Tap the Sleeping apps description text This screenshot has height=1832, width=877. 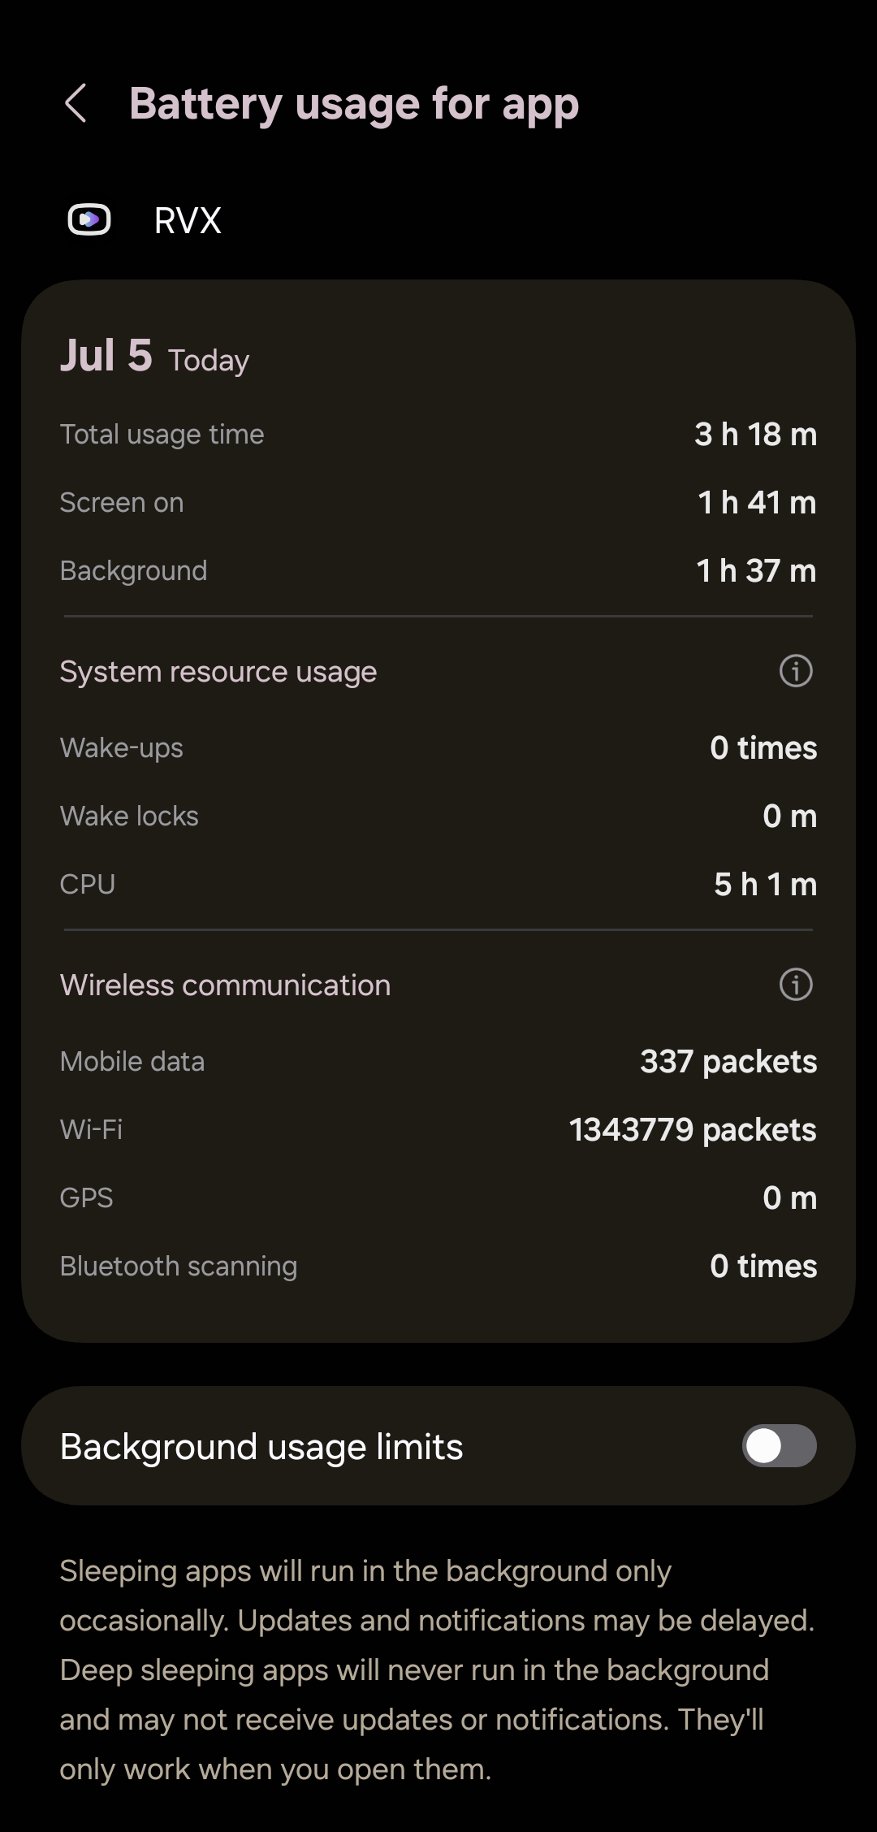point(437,1670)
